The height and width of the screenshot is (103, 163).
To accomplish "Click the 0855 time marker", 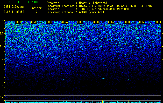I will [80, 22].
